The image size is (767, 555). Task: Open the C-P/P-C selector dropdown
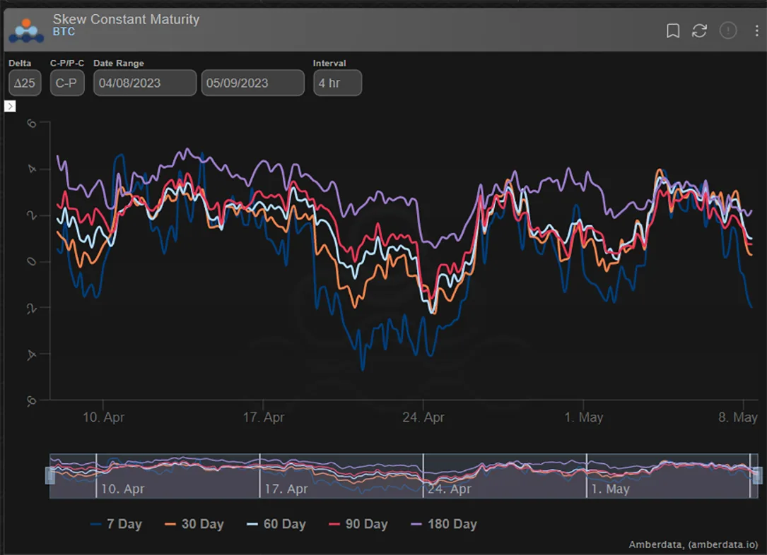coord(67,83)
